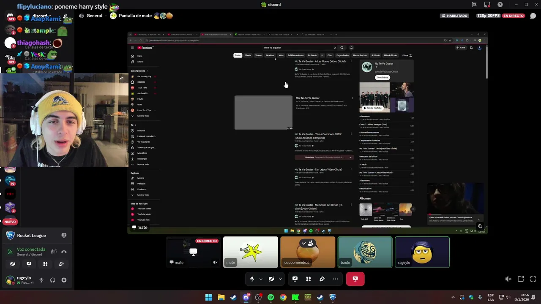Toggle microphone in call control bar
This screenshot has height=304, width=541.
(x=252, y=279)
